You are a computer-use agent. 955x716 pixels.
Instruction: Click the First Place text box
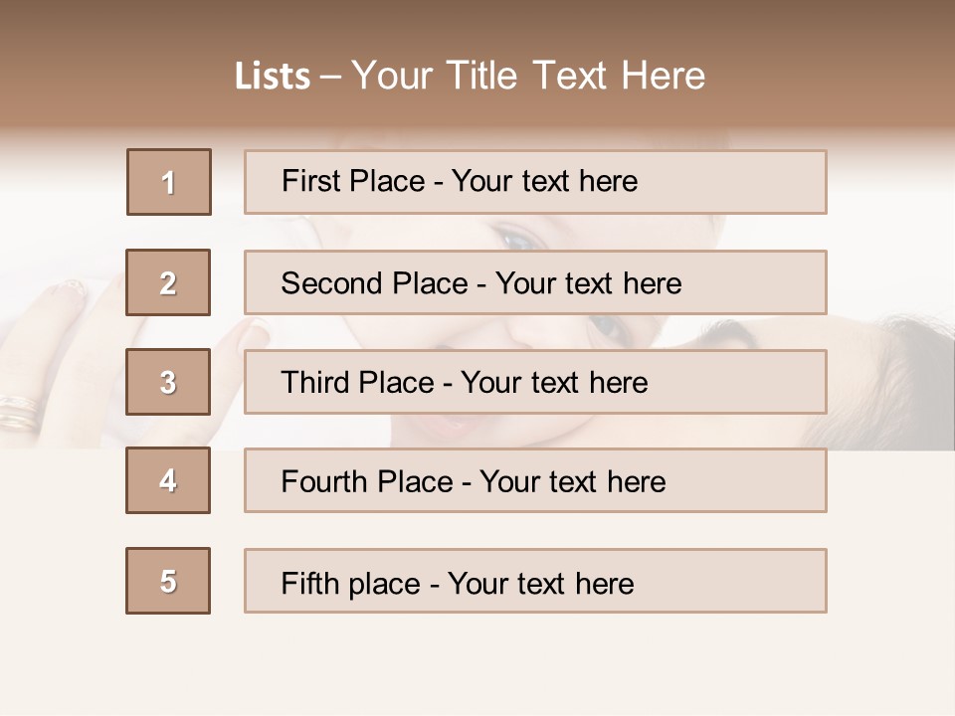(535, 182)
